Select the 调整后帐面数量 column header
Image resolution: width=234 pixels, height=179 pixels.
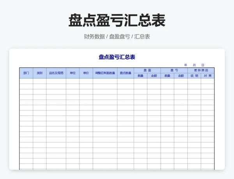(105, 73)
